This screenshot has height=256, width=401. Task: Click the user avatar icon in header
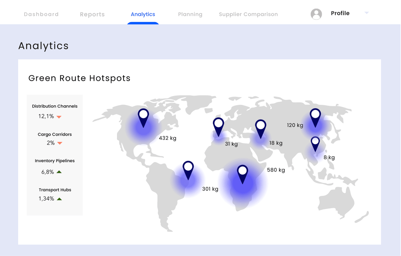pyautogui.click(x=316, y=14)
